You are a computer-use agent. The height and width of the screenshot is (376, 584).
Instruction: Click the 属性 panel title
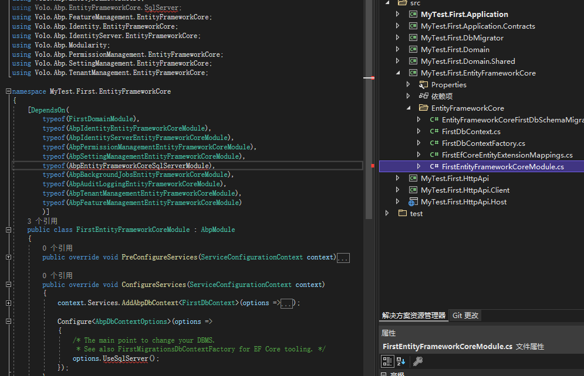tap(389, 333)
